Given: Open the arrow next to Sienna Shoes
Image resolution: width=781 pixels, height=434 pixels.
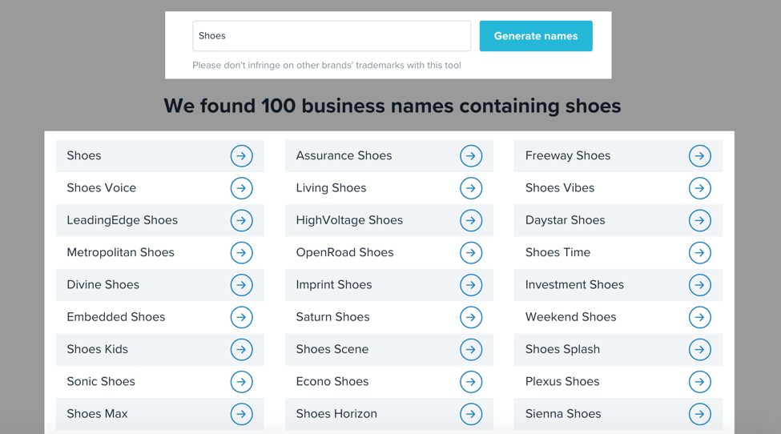Looking at the screenshot, I should coord(700,414).
